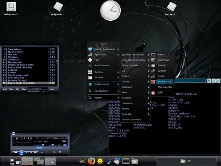Adjust the player balance slider knob

tap(53, 145)
